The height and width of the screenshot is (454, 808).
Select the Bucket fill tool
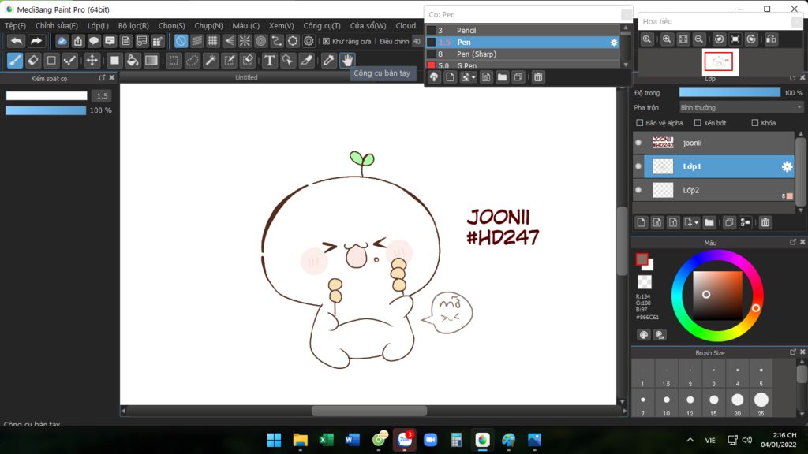[133, 60]
